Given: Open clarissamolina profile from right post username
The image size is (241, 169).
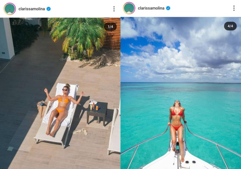Looking at the screenshot, I should pyautogui.click(x=151, y=8).
